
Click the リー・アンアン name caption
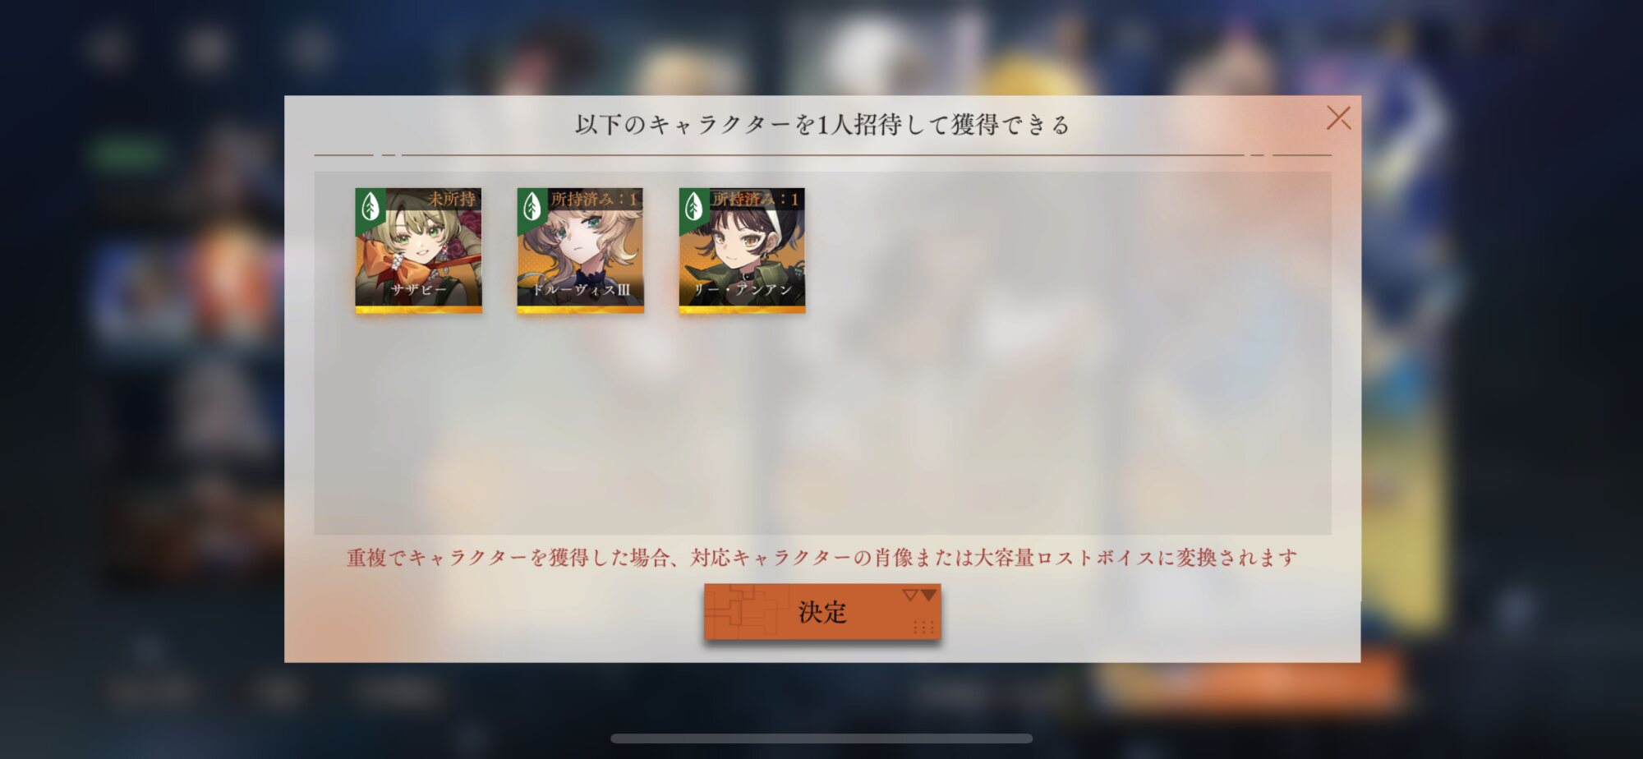click(742, 290)
